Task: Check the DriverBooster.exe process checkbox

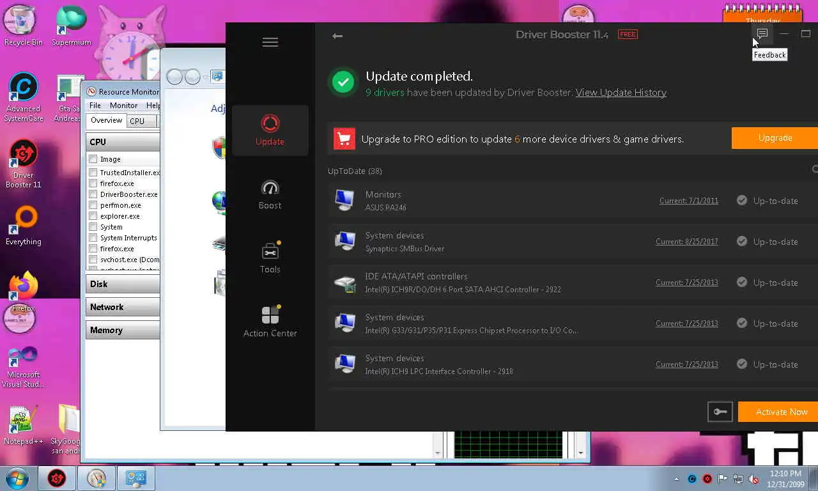Action: pyautogui.click(x=93, y=194)
